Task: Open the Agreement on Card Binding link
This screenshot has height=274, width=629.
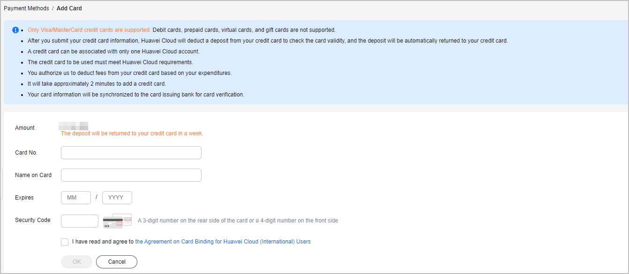Action: coord(223,242)
